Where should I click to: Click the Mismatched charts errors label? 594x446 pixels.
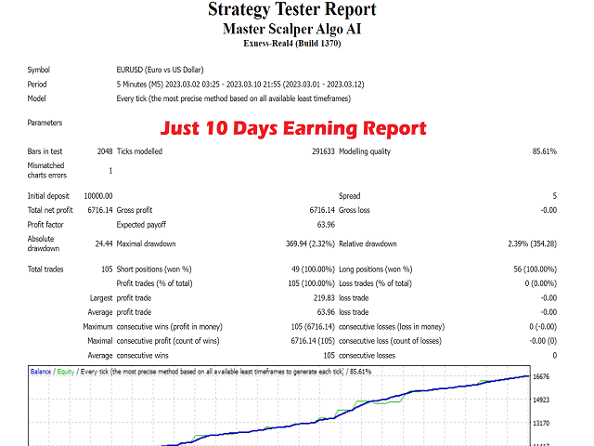click(47, 170)
